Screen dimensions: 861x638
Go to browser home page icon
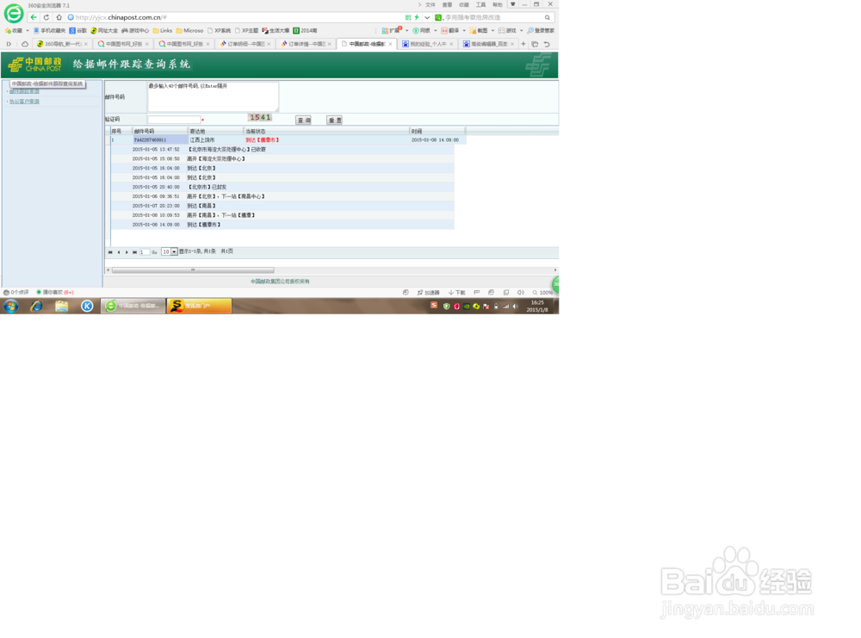click(59, 17)
